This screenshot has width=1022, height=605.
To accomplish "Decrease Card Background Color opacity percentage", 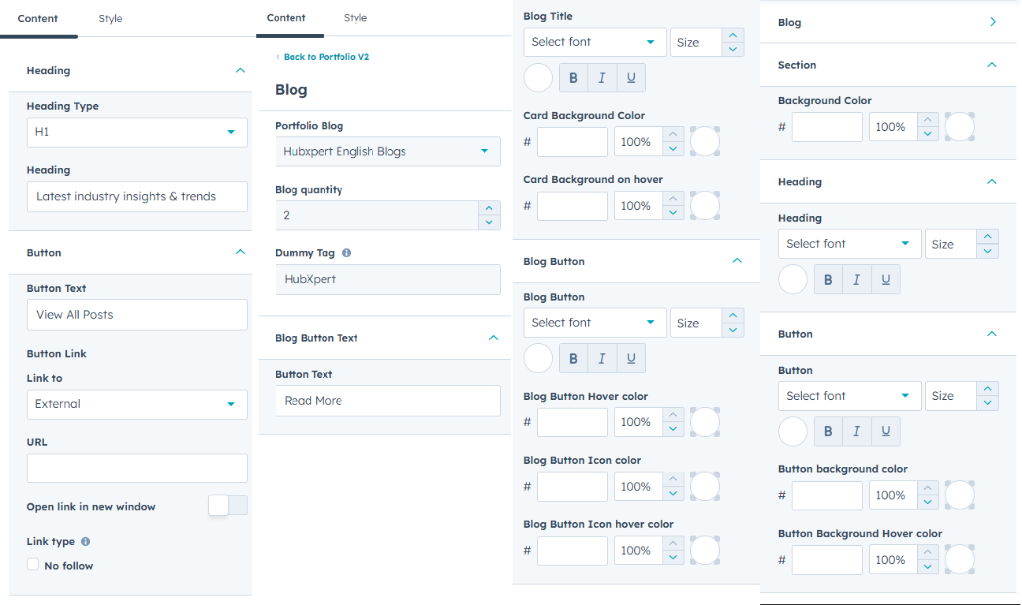I will [673, 149].
